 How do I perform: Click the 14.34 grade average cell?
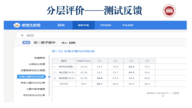tap(84, 67)
